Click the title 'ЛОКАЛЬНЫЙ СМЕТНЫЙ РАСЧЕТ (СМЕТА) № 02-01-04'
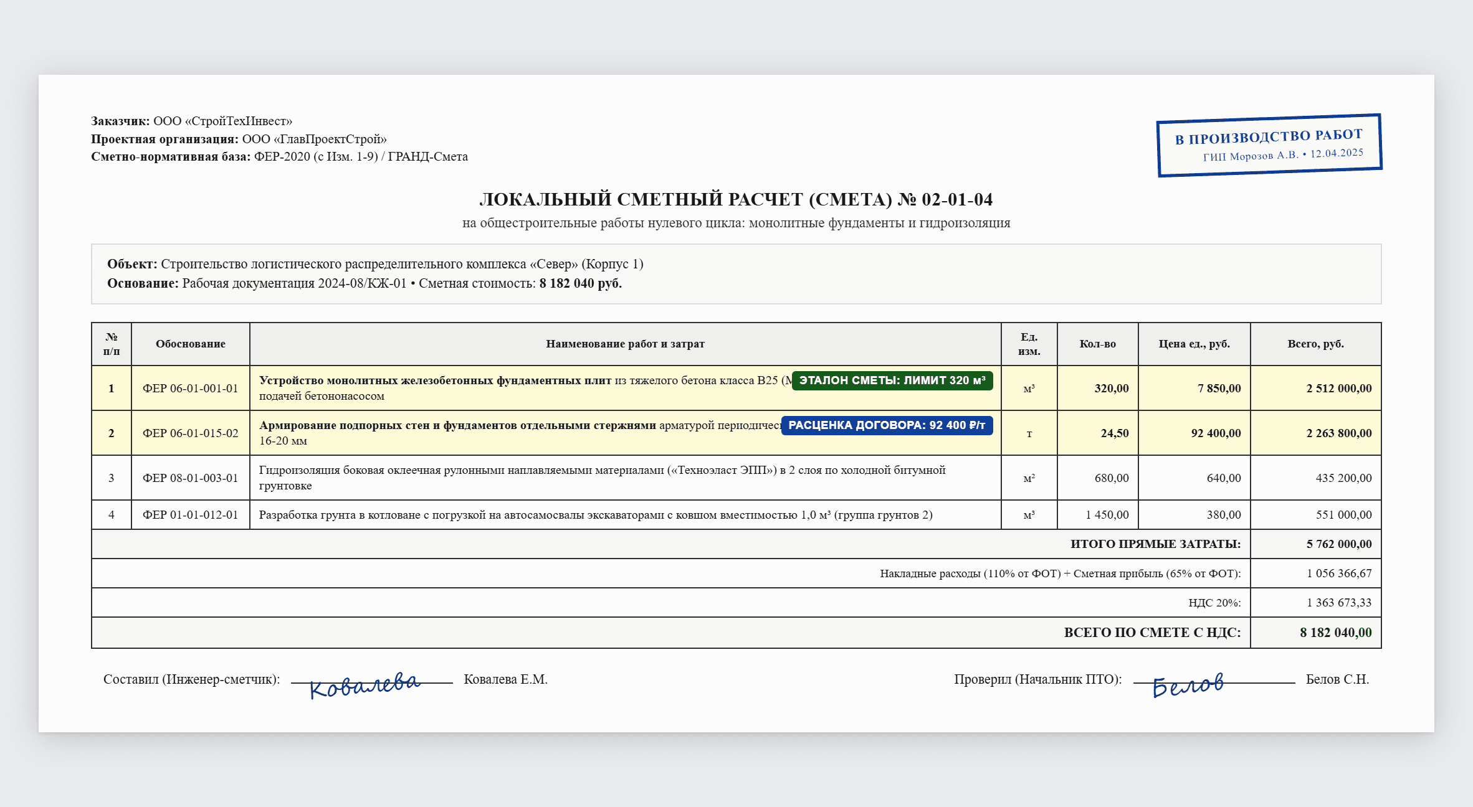Viewport: 1473px width, 807px height. coord(736,199)
